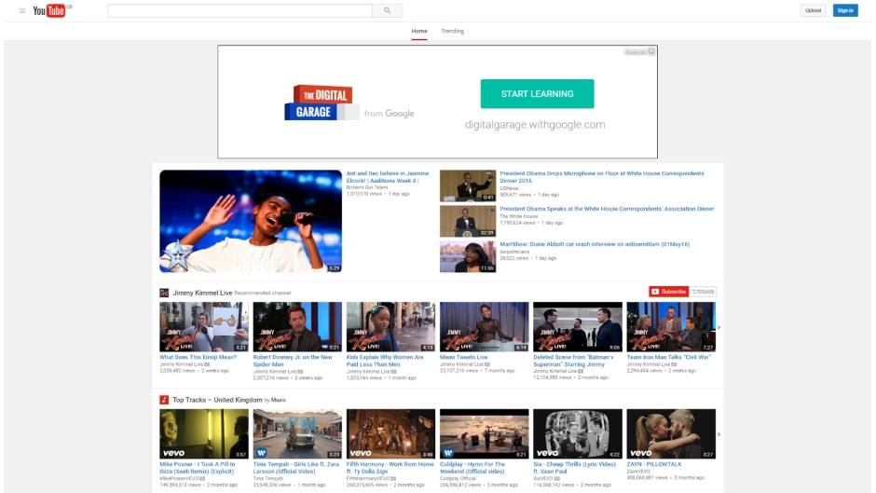Expand Top Tracks row with right arrow

pyautogui.click(x=719, y=434)
